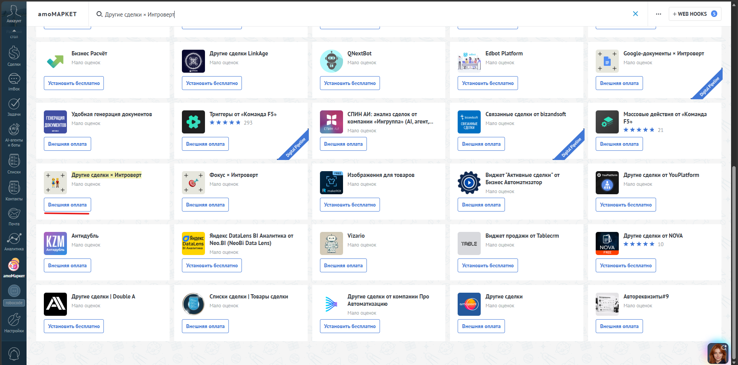This screenshot has width=738, height=365.
Task: Open Списки in the sidebar
Action: (x=14, y=164)
